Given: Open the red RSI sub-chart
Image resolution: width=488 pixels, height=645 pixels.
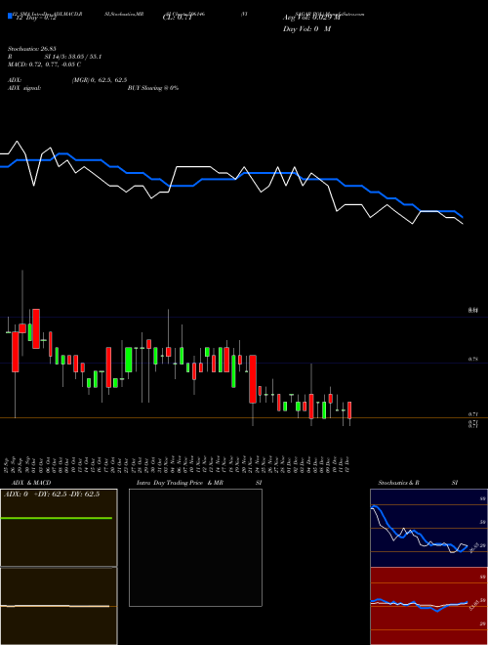Looking at the screenshot, I should point(428,606).
